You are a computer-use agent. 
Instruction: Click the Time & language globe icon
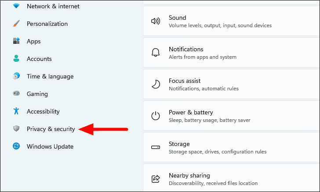[x=16, y=76]
